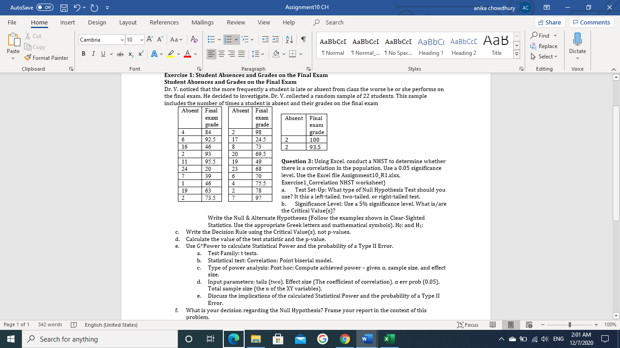The image size is (620, 348).
Task: Expand the font size dropdown
Action: coord(141,39)
